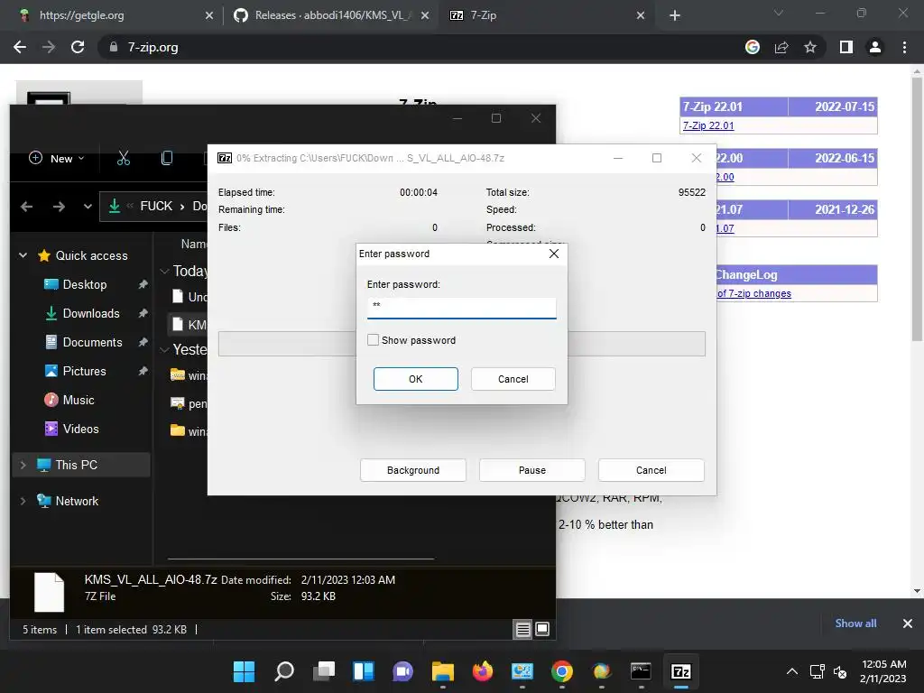Screen dimensions: 924x693
Task: Open Videos folder in sidebar
Action: point(80,429)
